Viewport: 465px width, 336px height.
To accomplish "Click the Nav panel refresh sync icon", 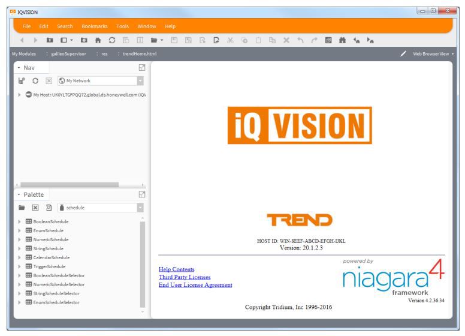I will 35,81.
